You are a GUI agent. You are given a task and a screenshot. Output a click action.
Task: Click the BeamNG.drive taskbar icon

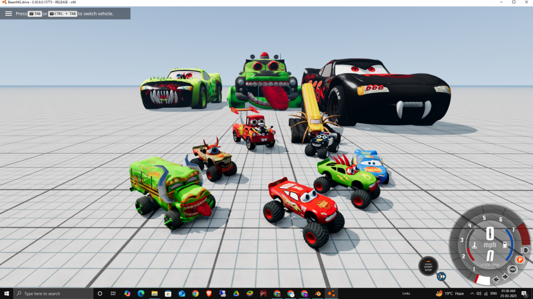click(331, 294)
